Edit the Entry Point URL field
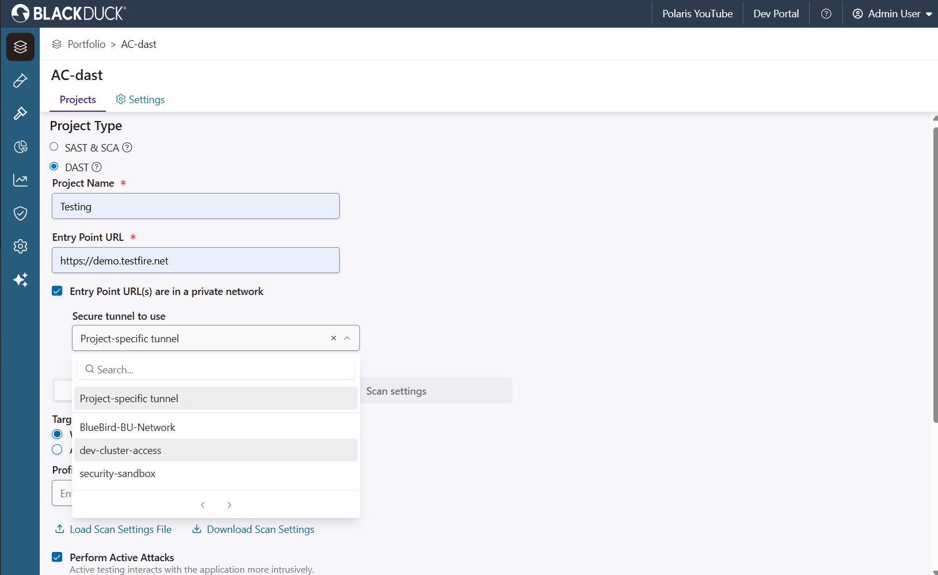Viewport: 938px width, 575px height. 196,260
